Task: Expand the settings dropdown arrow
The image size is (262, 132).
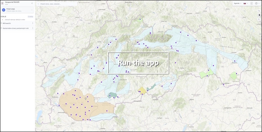Action: pos(259,3)
